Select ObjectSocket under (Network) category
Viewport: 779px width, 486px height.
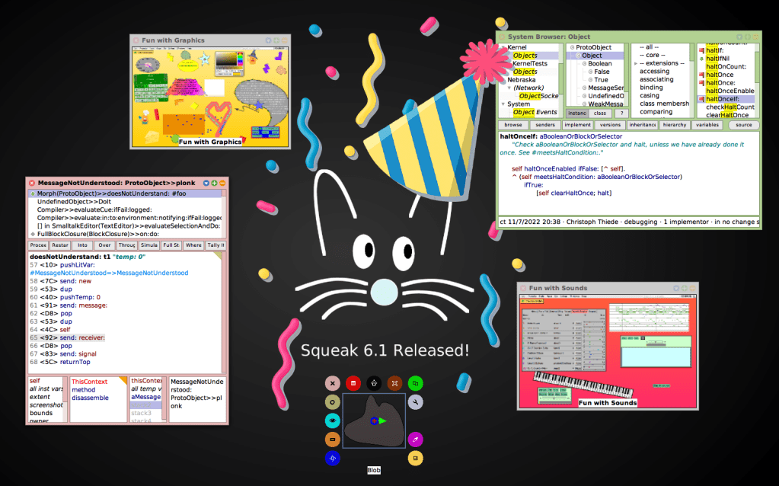(x=538, y=96)
